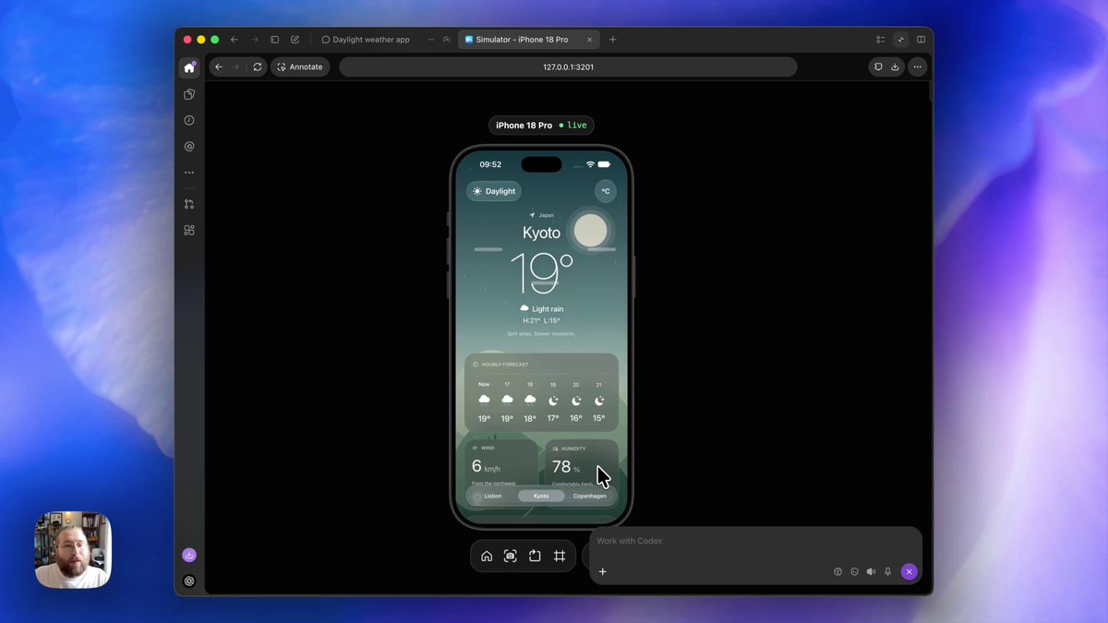Reload the simulator page
Viewport: 1108px width, 623px height.
click(x=258, y=66)
